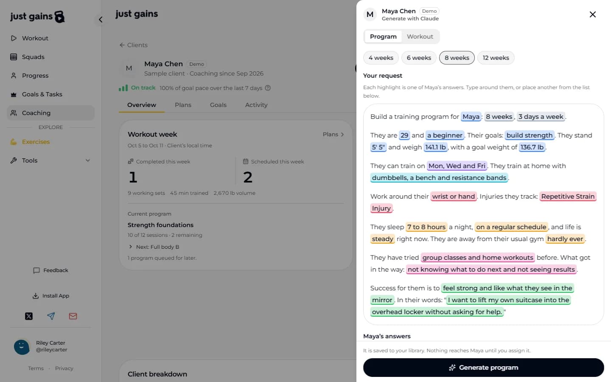Open the X social icon
This screenshot has width=611, height=382.
point(29,316)
